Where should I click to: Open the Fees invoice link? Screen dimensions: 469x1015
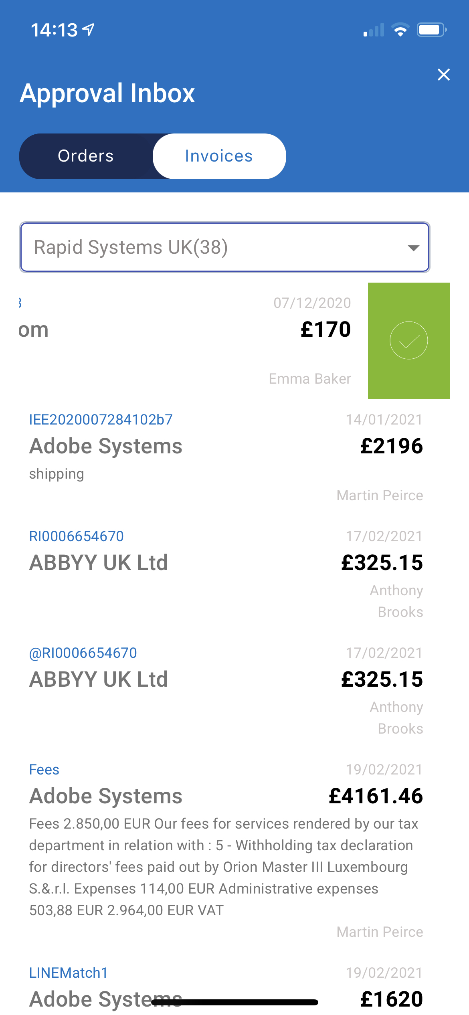(44, 770)
